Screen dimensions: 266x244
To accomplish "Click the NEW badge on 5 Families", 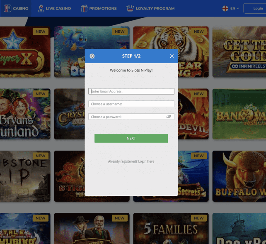I will pyautogui.click(x=199, y=218).
